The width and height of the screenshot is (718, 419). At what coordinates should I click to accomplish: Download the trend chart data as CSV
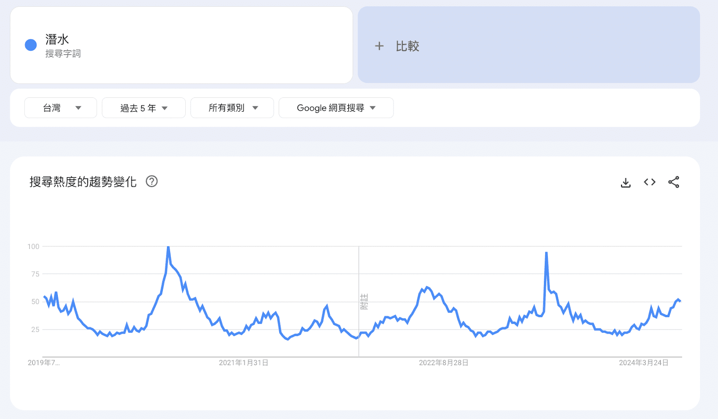[x=626, y=182]
